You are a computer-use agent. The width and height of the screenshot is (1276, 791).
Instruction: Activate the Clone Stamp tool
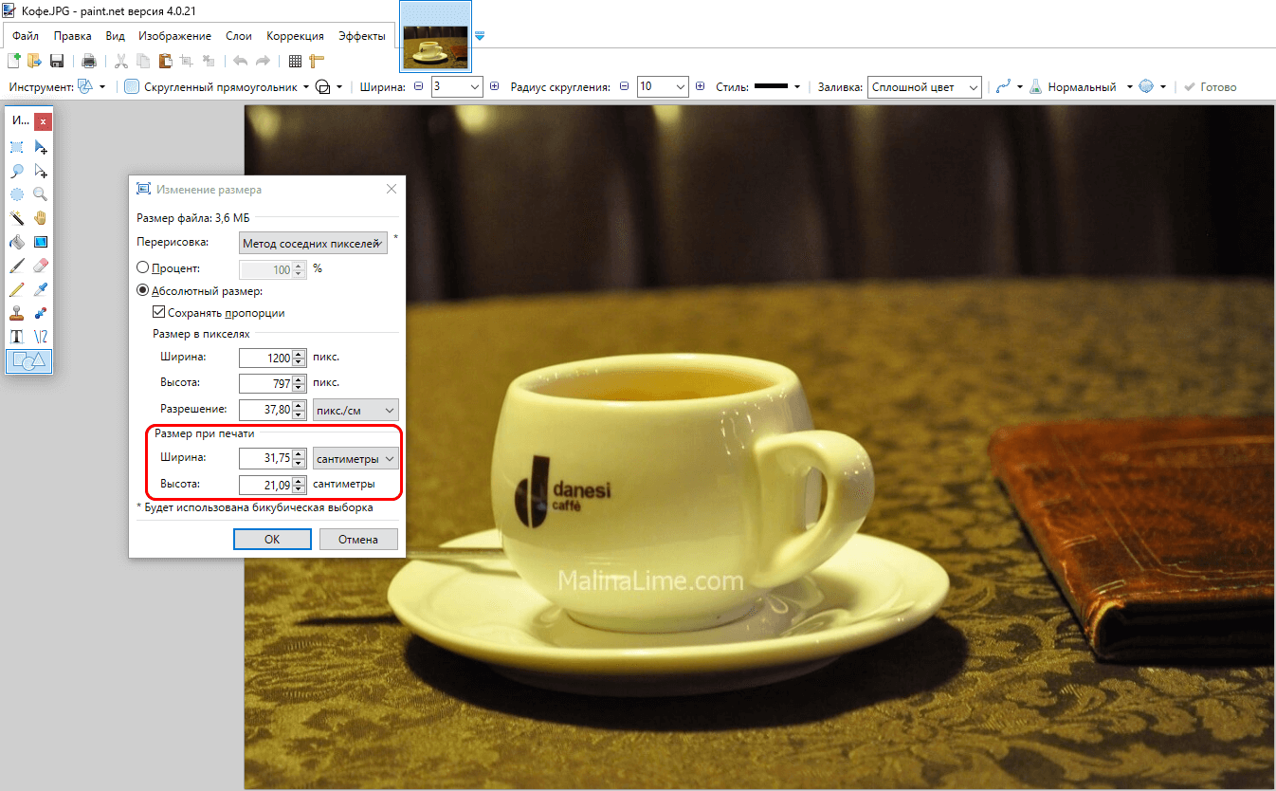coord(17,313)
